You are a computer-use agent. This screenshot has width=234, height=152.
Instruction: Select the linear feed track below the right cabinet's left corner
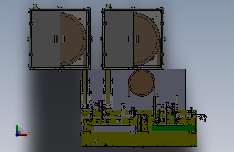click(108, 87)
